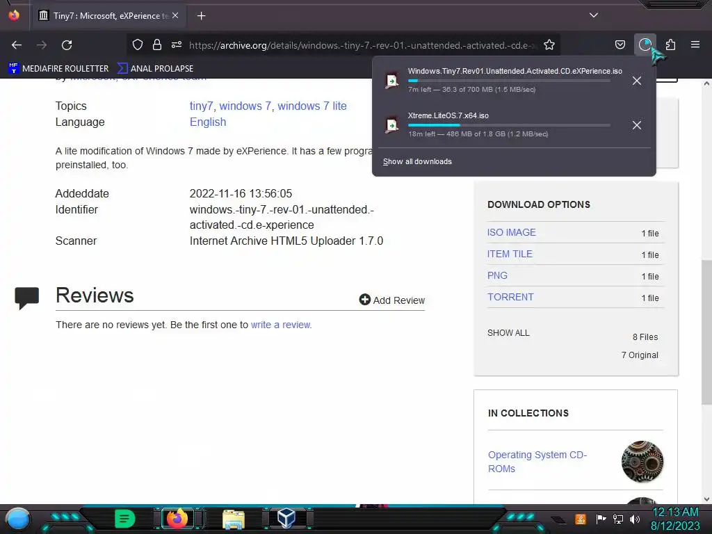
Task: Open the Java update tray icon
Action: pos(581,519)
